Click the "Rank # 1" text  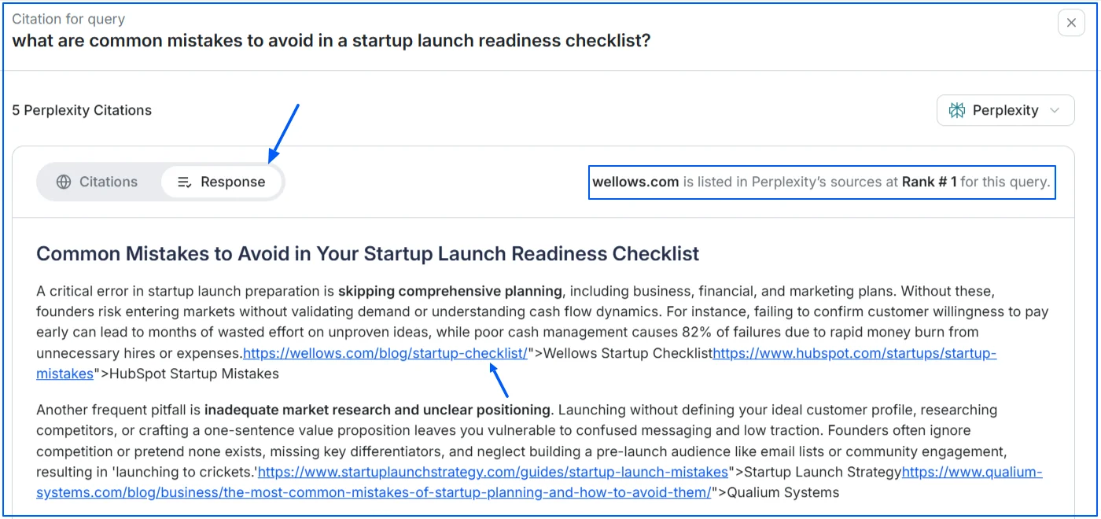(x=929, y=182)
